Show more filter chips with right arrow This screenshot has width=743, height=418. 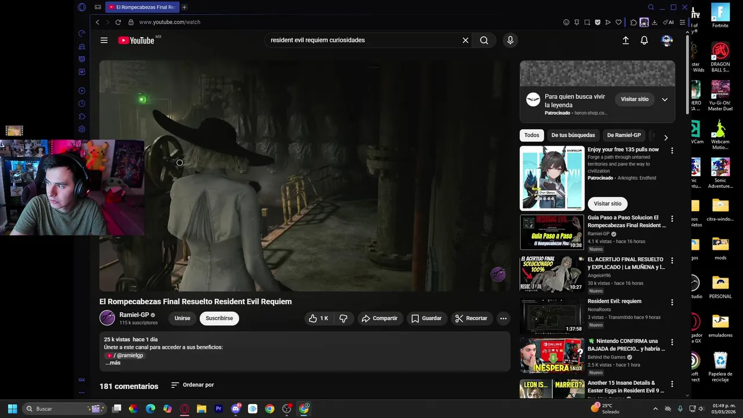coord(666,138)
